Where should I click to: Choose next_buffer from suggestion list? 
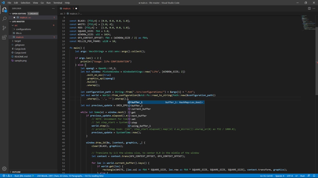[166, 116]
